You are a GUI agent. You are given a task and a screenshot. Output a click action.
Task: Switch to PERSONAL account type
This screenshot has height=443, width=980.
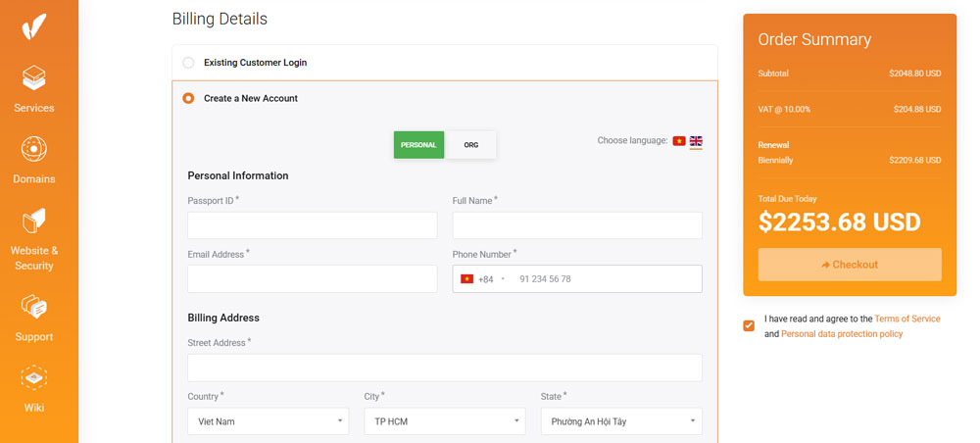coord(418,145)
